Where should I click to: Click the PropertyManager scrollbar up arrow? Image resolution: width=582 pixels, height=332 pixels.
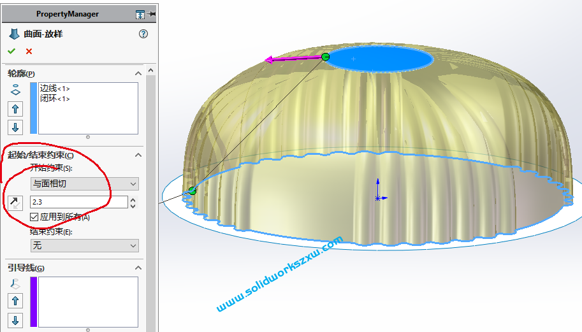click(x=150, y=70)
